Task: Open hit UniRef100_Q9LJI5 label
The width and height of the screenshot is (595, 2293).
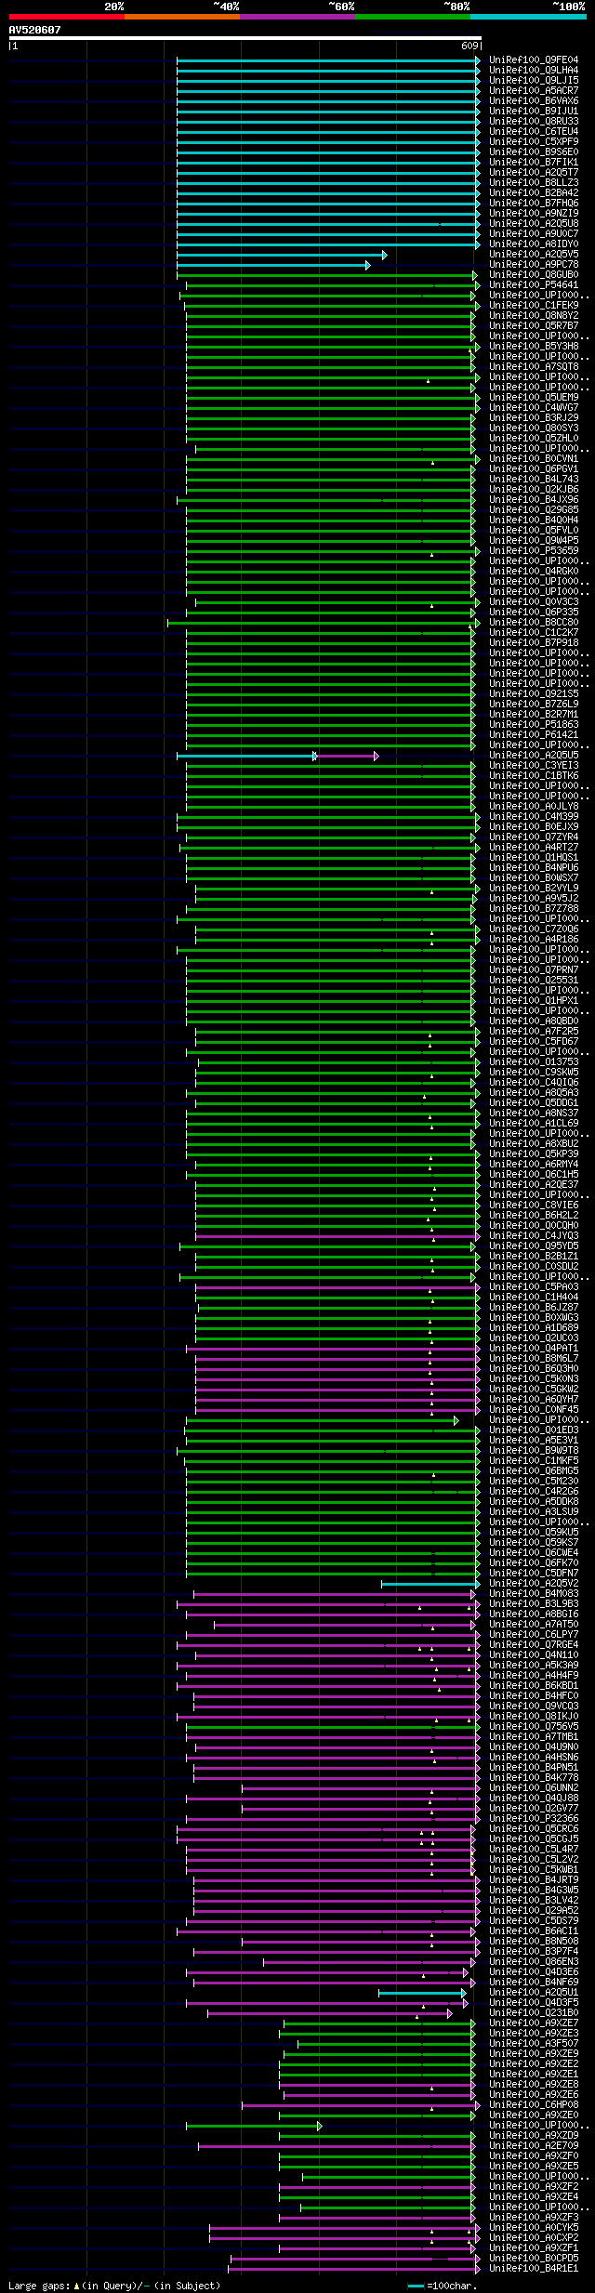Action: 534,81
